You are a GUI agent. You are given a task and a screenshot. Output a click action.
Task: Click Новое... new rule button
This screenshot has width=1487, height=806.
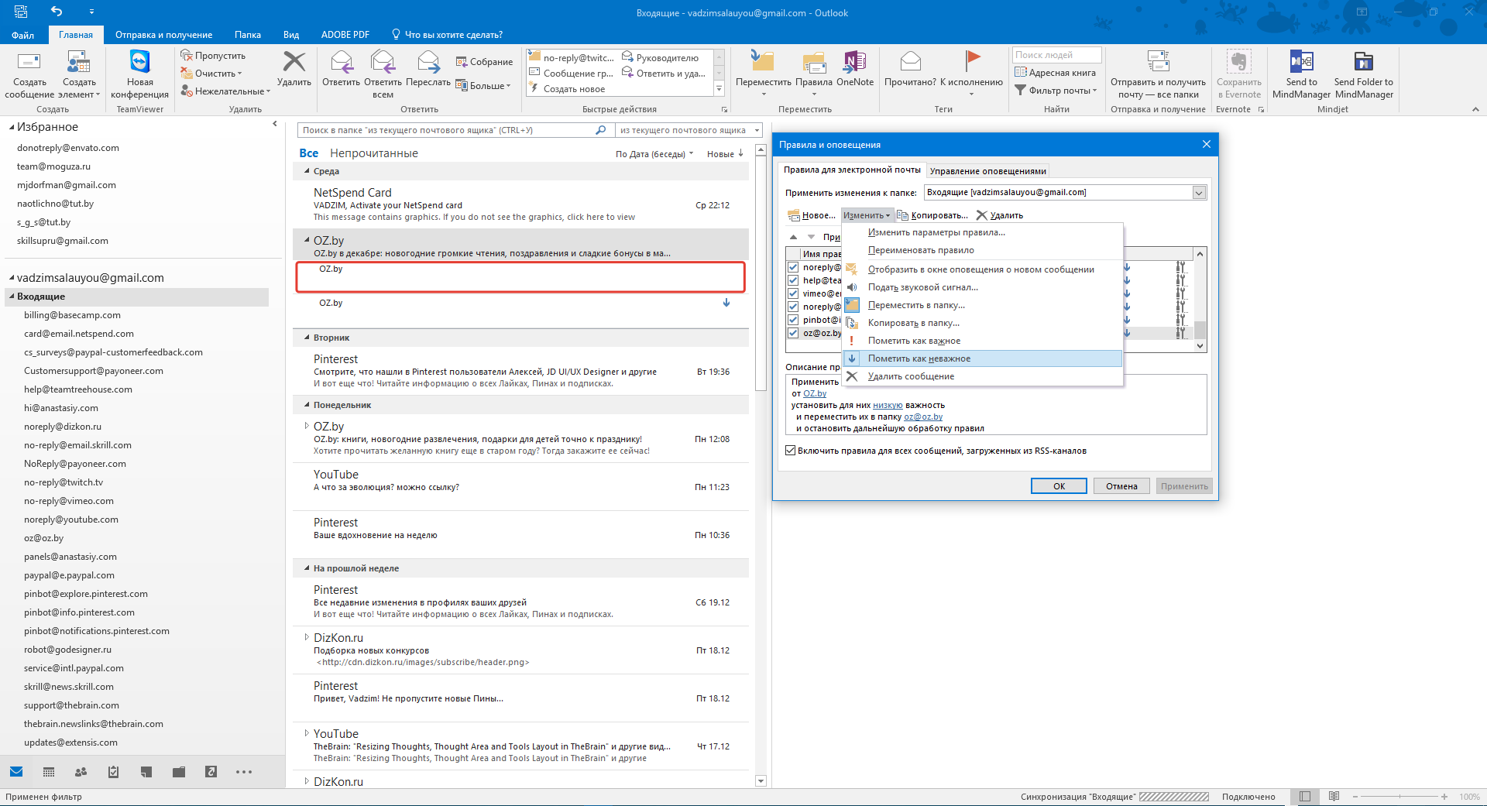pyautogui.click(x=812, y=215)
